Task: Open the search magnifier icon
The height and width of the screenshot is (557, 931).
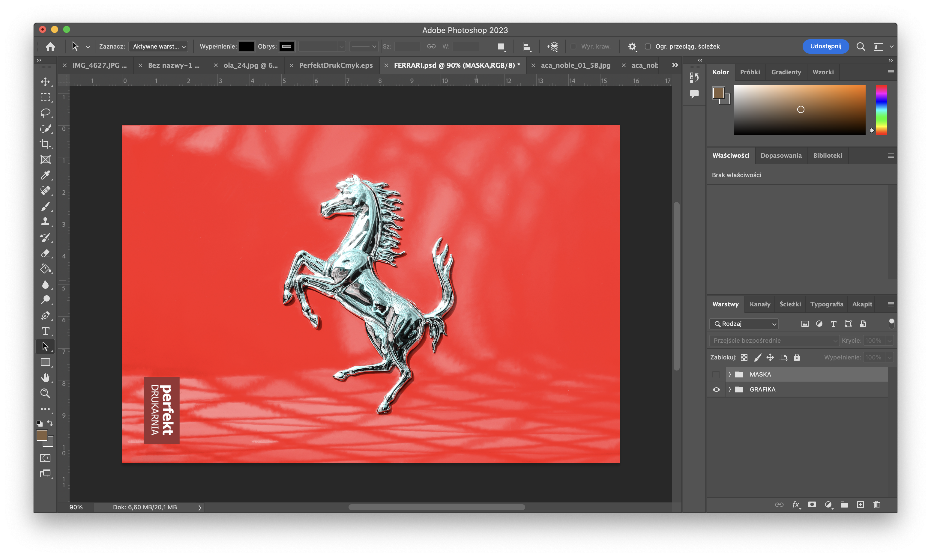Action: (x=861, y=46)
